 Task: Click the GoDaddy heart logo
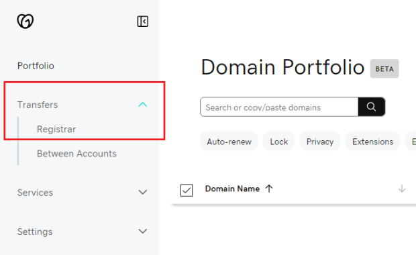pos(25,21)
